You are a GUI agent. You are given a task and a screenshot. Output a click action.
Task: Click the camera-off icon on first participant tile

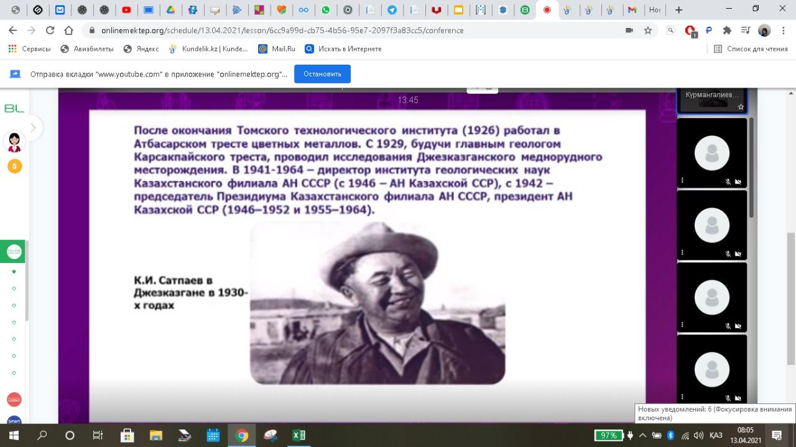738,182
